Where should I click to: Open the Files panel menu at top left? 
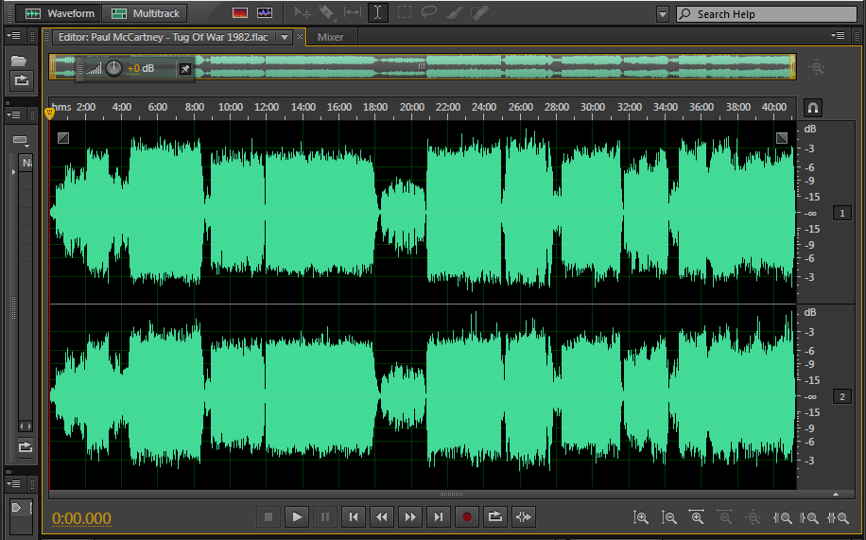13,36
